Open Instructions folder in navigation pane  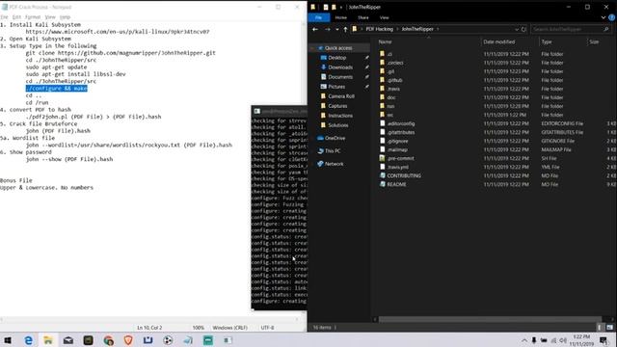(340, 116)
